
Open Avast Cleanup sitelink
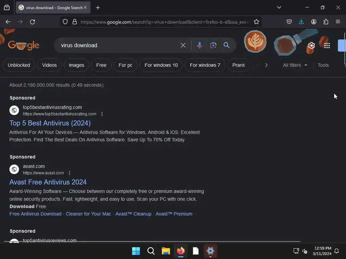pyautogui.click(x=133, y=214)
